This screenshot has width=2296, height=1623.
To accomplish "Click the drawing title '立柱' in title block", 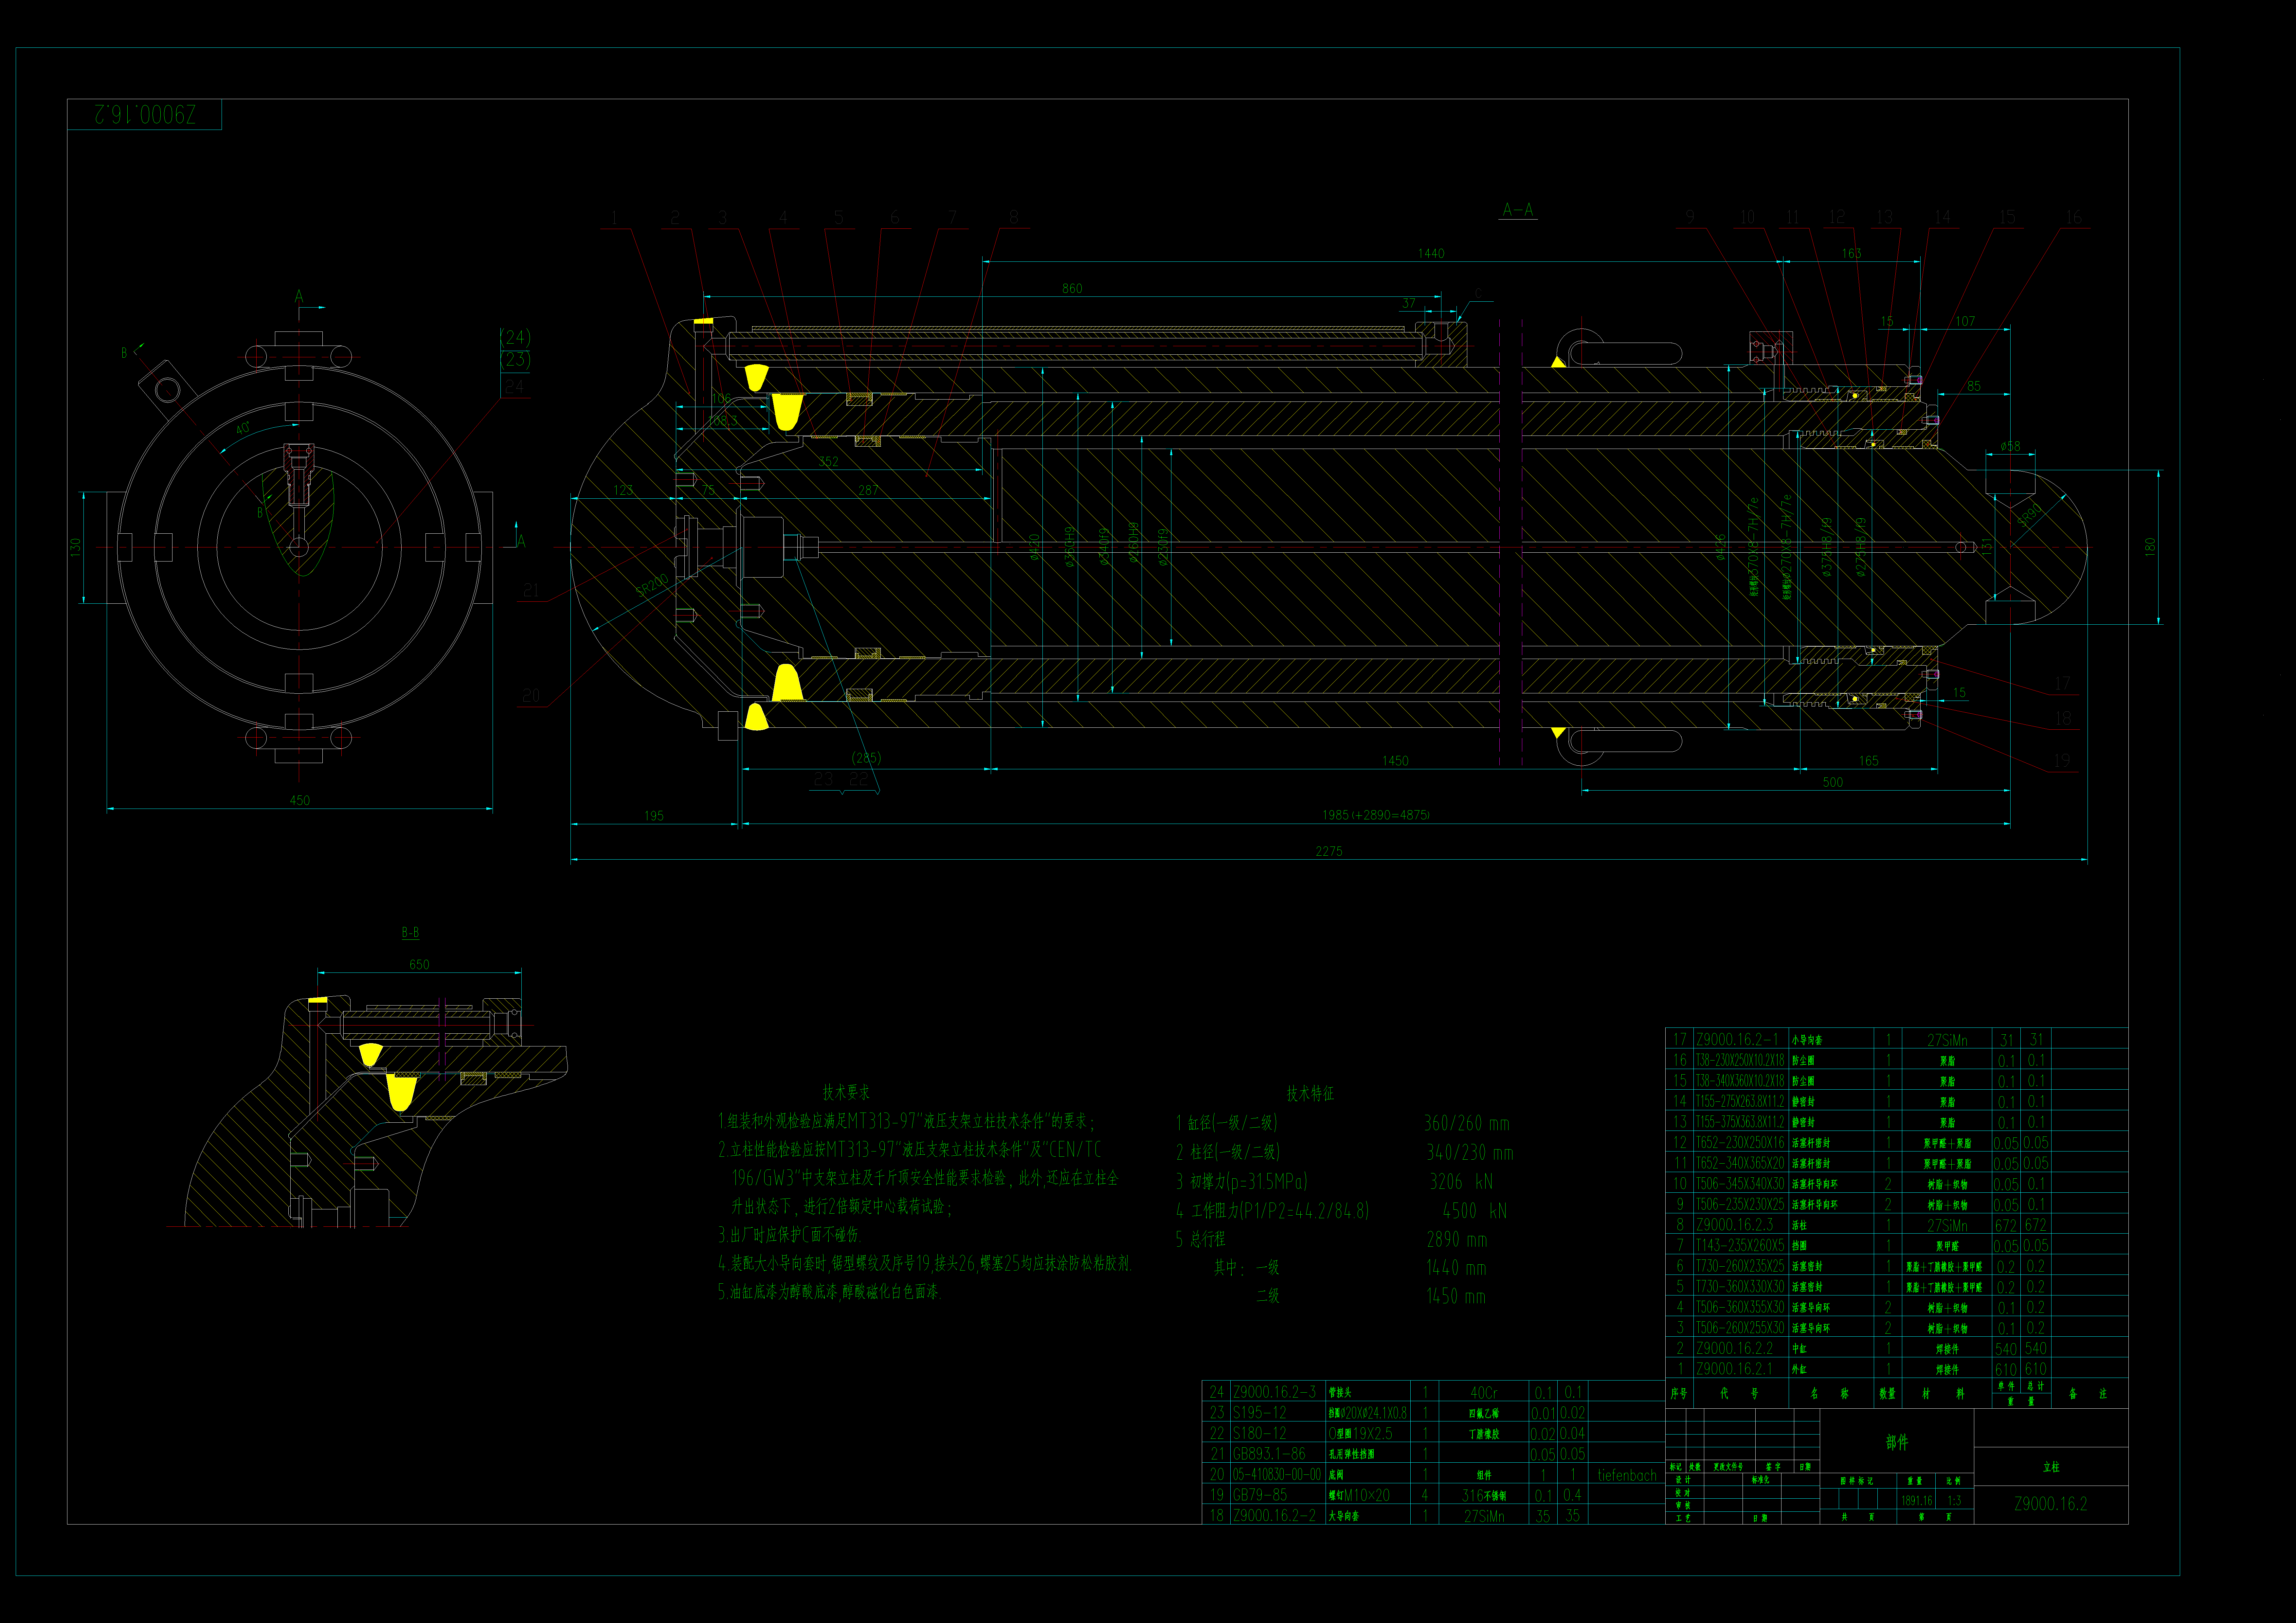I will [x=2051, y=1467].
